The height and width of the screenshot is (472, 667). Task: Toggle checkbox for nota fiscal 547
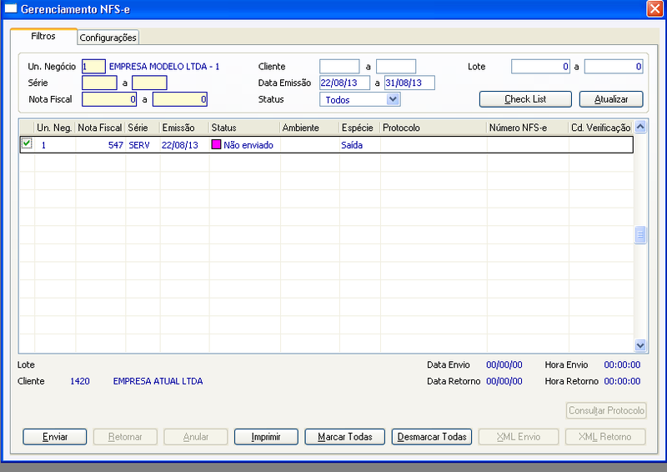pos(27,143)
